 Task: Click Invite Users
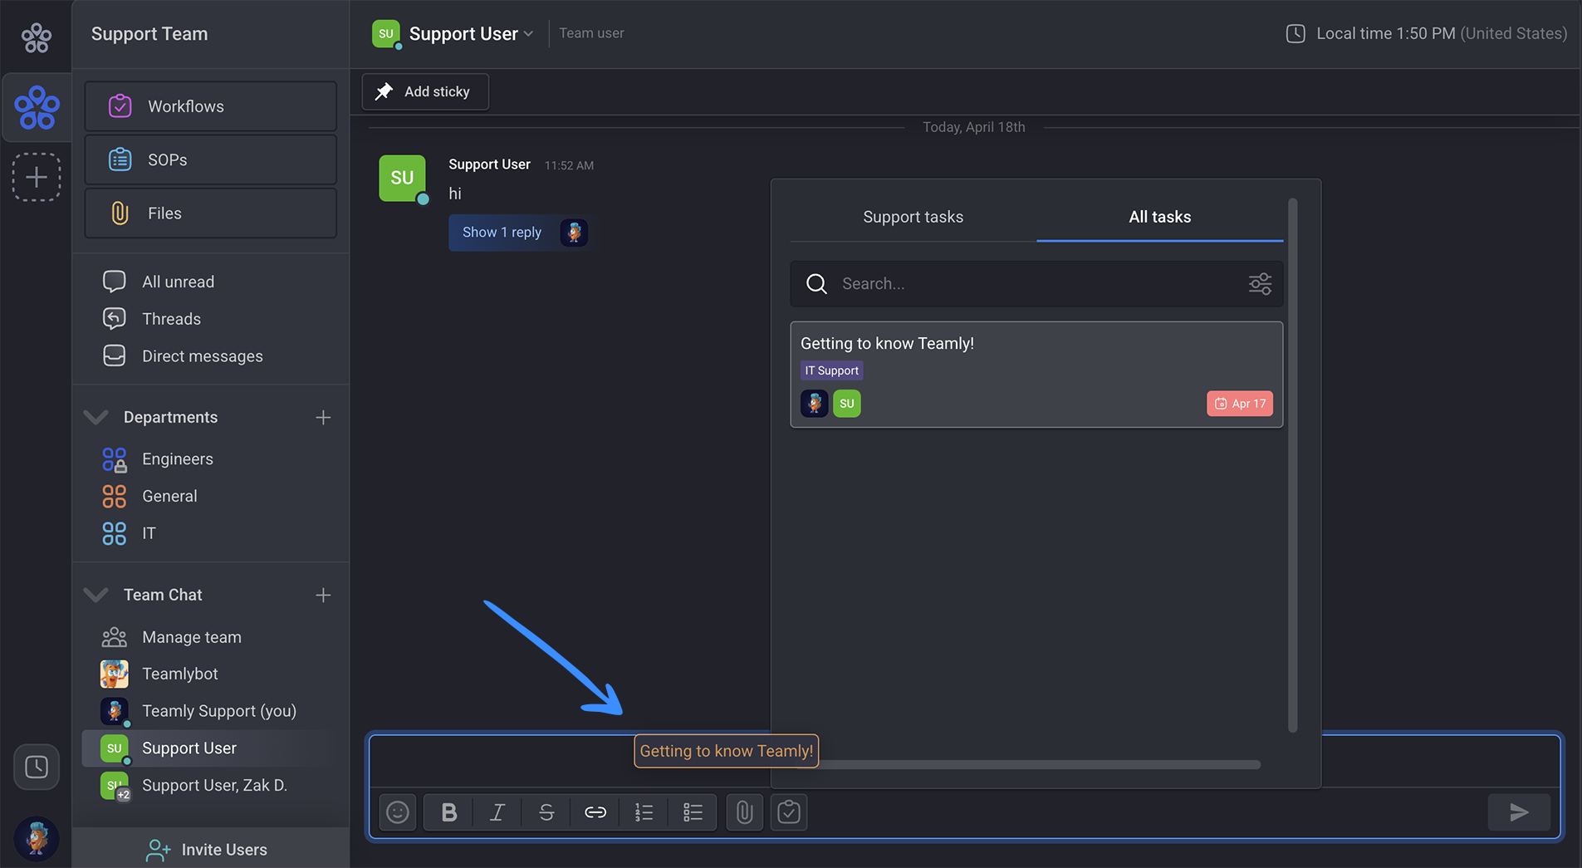210,849
